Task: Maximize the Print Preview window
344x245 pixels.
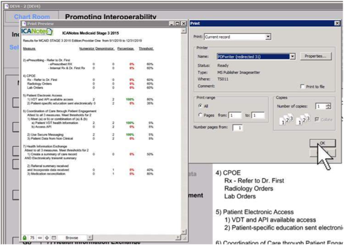Action: click(176, 24)
